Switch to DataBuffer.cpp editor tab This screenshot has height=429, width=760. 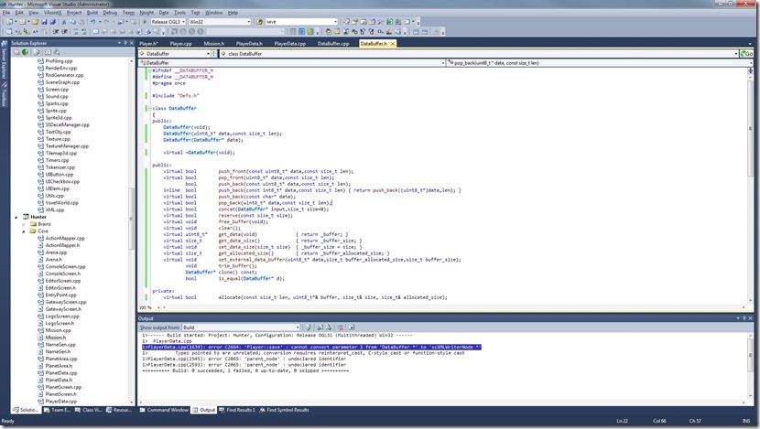pos(333,44)
